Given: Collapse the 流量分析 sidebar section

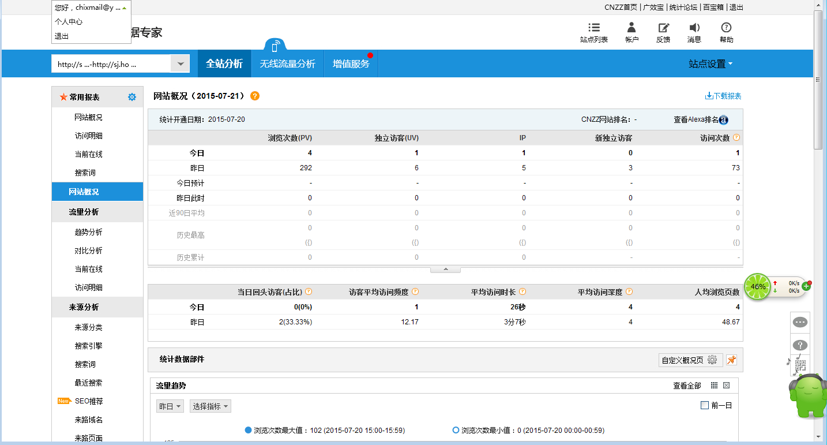Looking at the screenshot, I should click(x=97, y=212).
